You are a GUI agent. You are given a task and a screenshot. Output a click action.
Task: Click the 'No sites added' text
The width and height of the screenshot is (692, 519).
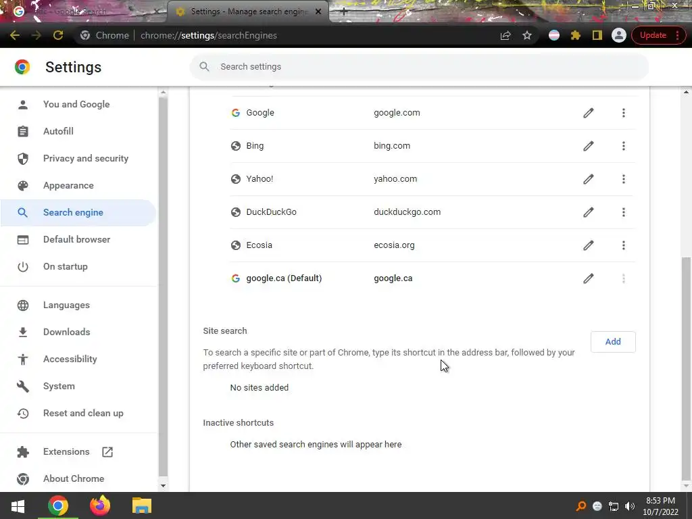[x=259, y=387]
